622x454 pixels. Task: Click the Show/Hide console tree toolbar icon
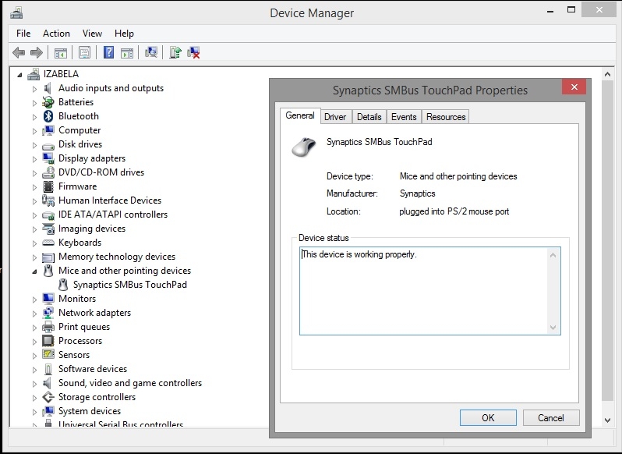tap(61, 52)
